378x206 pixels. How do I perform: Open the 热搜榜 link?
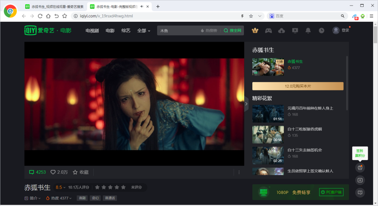209,30
